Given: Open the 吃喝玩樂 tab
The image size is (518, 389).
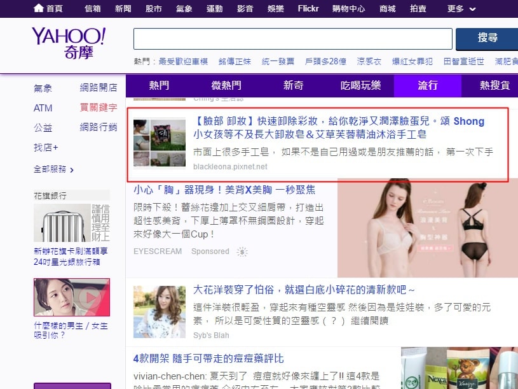Looking at the screenshot, I should point(360,86).
